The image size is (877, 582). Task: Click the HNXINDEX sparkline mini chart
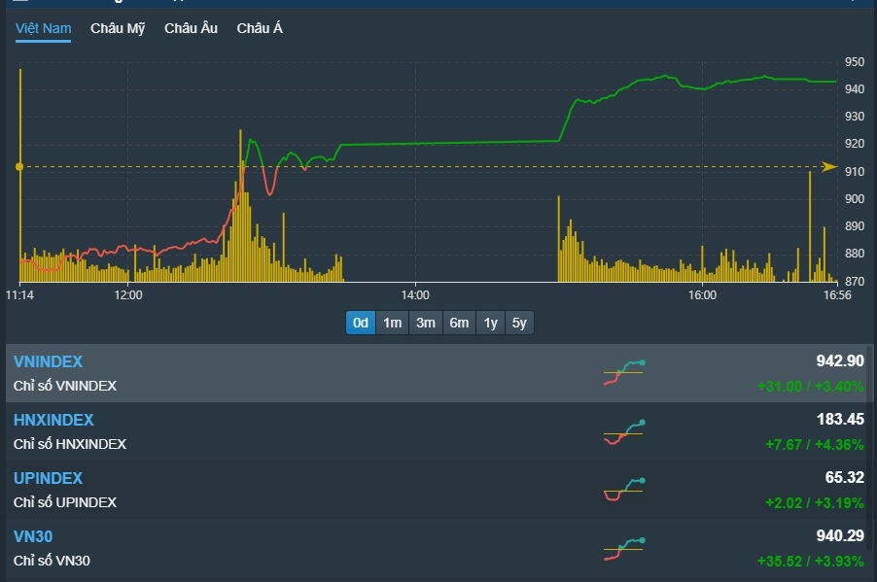623,432
